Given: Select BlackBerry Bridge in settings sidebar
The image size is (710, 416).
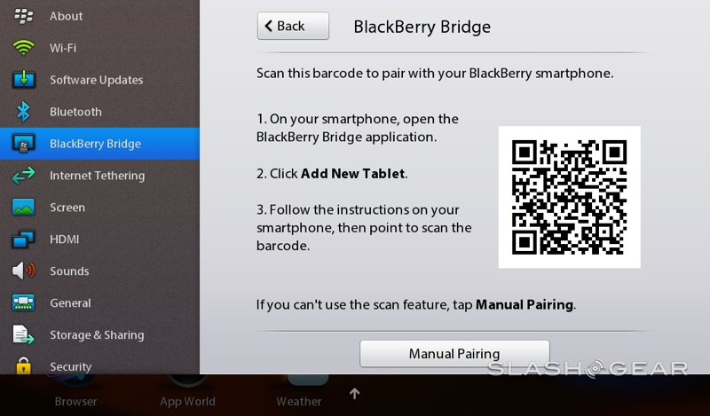Looking at the screenshot, I should coord(99,144).
